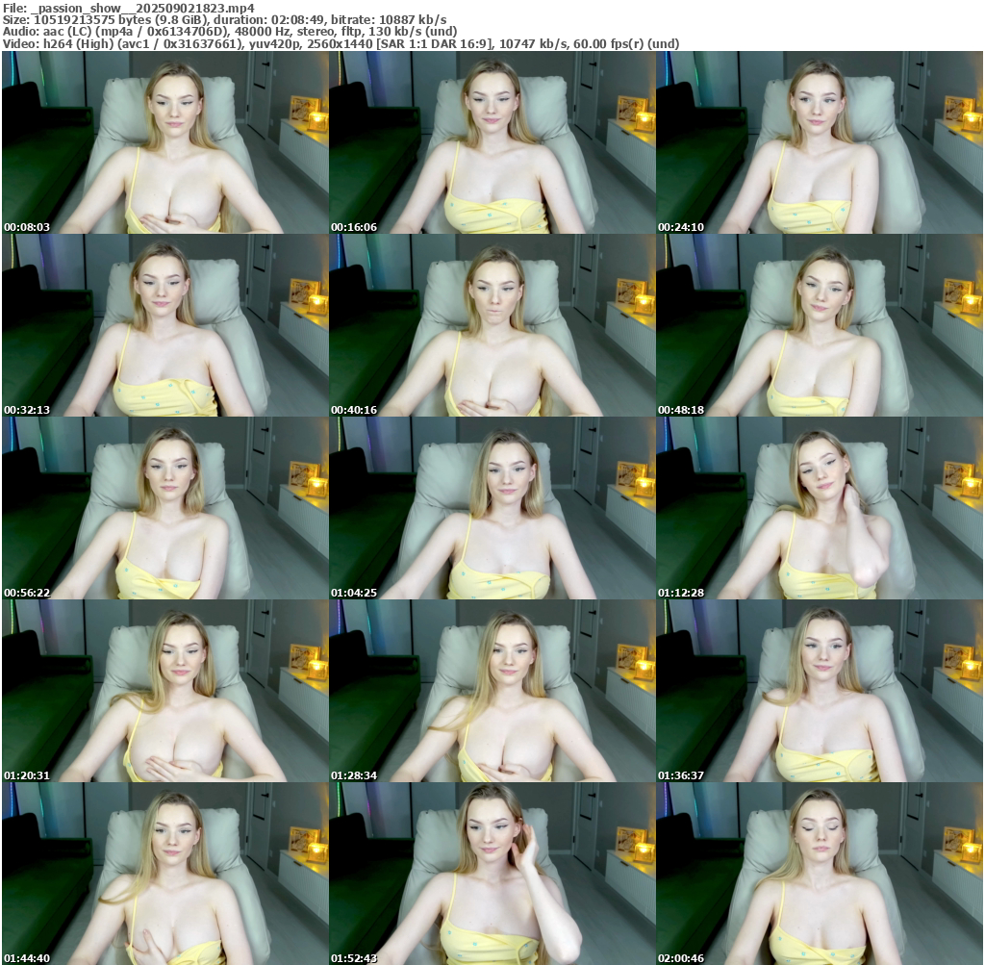Select the thumbnail at 00:40:16
Image resolution: width=985 pixels, height=965 pixels.
tap(492, 325)
